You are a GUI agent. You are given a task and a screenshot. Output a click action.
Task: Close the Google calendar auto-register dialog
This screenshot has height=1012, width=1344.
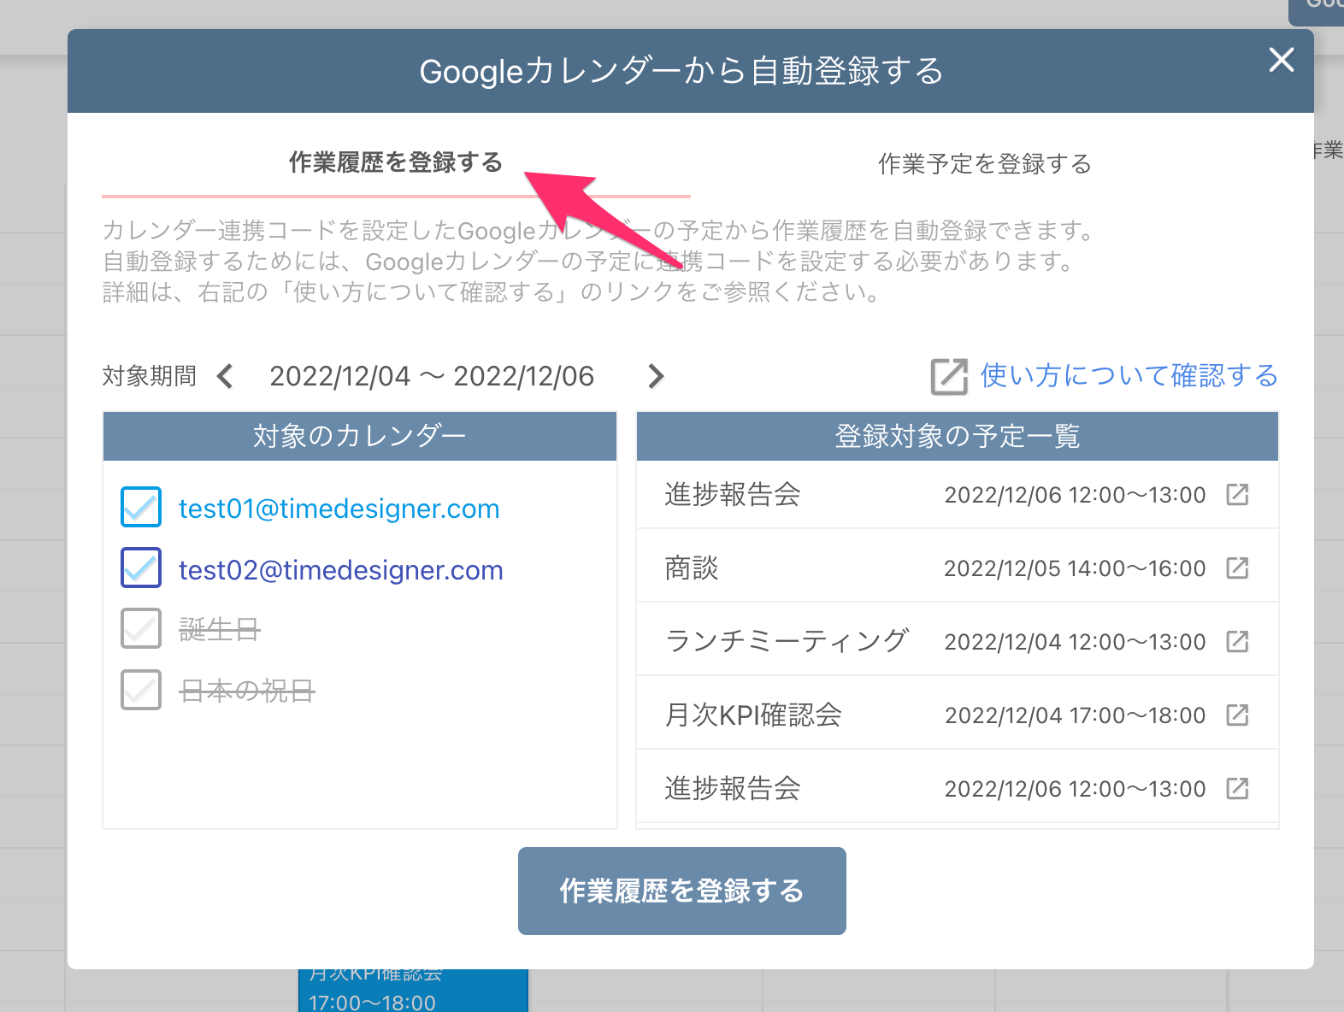click(1281, 60)
